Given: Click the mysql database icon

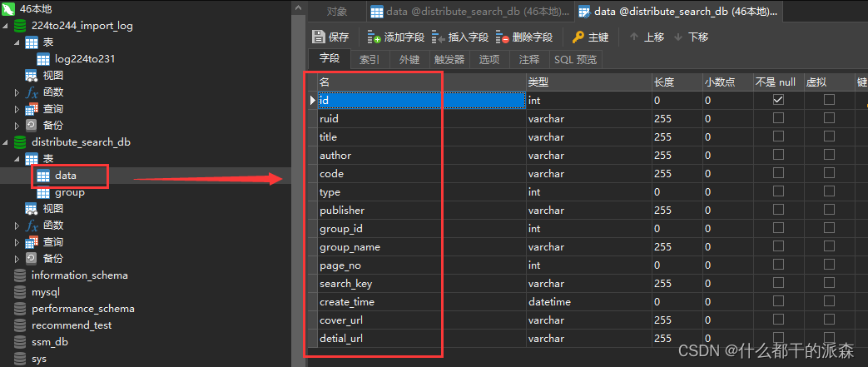Looking at the screenshot, I should pyautogui.click(x=20, y=292).
